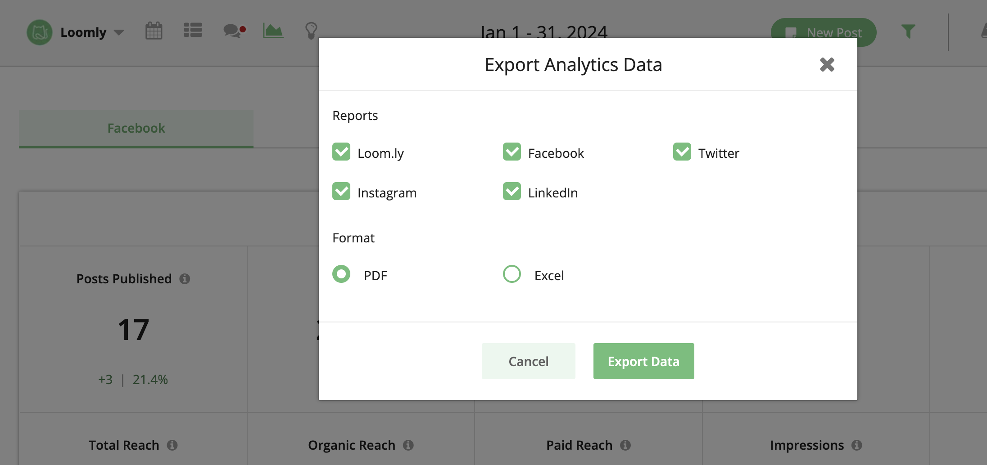Disable the Instagram report checkbox
The height and width of the screenshot is (465, 987).
tap(341, 192)
